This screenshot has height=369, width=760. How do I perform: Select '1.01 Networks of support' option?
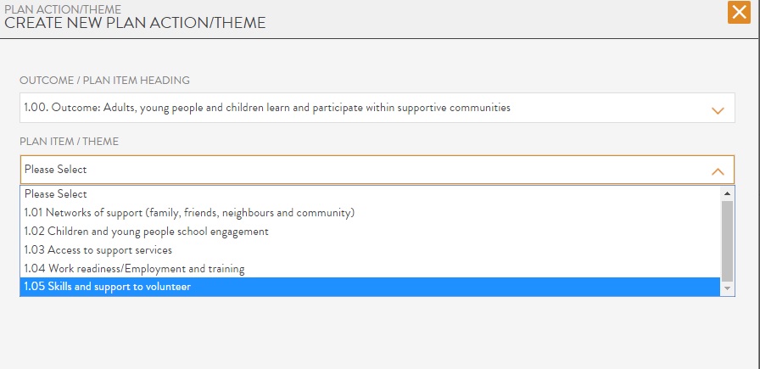tap(189, 213)
